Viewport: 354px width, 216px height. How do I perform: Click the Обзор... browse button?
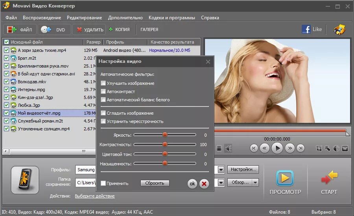[x=240, y=182]
